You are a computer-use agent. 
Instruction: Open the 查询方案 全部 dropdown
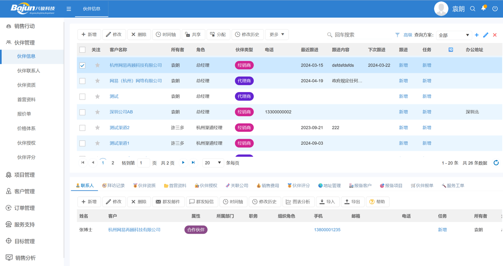click(x=453, y=35)
